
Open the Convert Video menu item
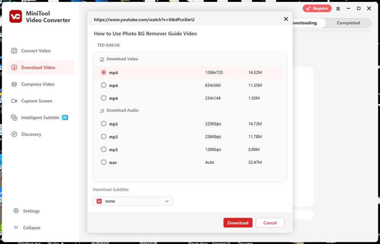[x=41, y=51]
